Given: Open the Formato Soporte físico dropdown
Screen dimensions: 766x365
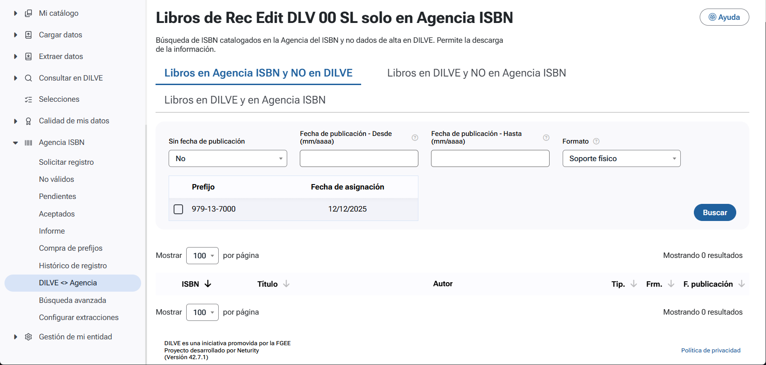Looking at the screenshot, I should (621, 158).
